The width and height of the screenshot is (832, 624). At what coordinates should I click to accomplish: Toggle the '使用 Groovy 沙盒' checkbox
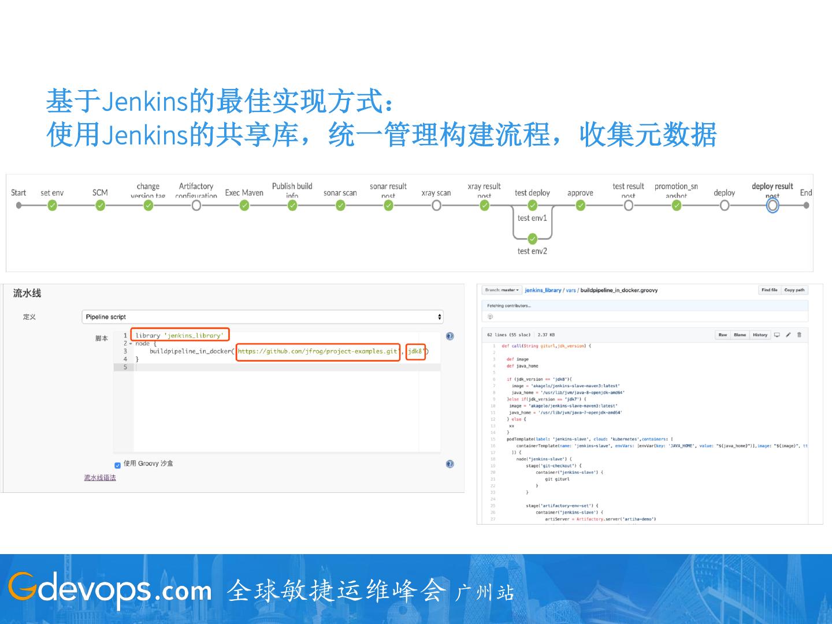point(118,465)
